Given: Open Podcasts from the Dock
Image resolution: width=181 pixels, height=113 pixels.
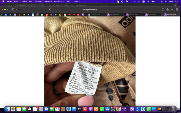Looking at the screenshot, I should [x=91, y=109].
